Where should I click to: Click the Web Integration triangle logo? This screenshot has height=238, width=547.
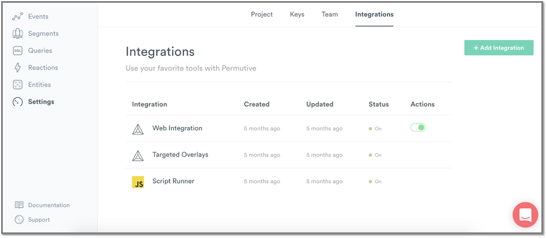pos(138,129)
